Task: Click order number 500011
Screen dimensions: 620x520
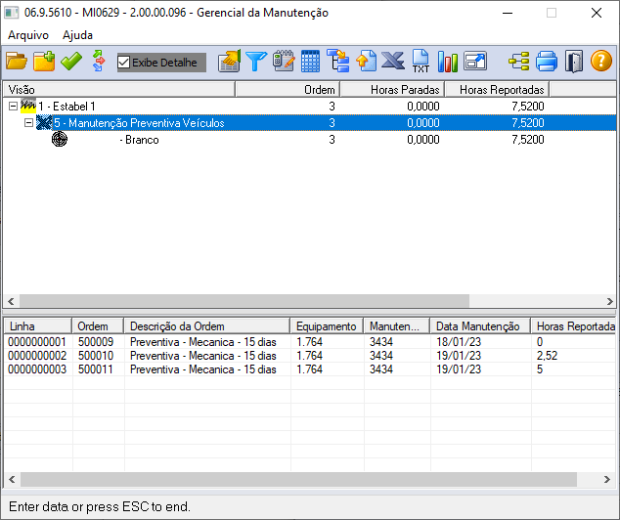Action: [96, 369]
